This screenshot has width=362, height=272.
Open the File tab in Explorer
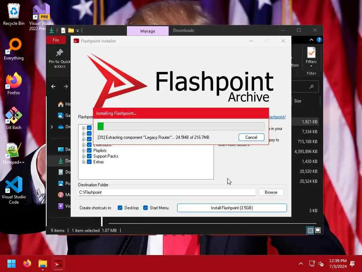tap(56, 40)
